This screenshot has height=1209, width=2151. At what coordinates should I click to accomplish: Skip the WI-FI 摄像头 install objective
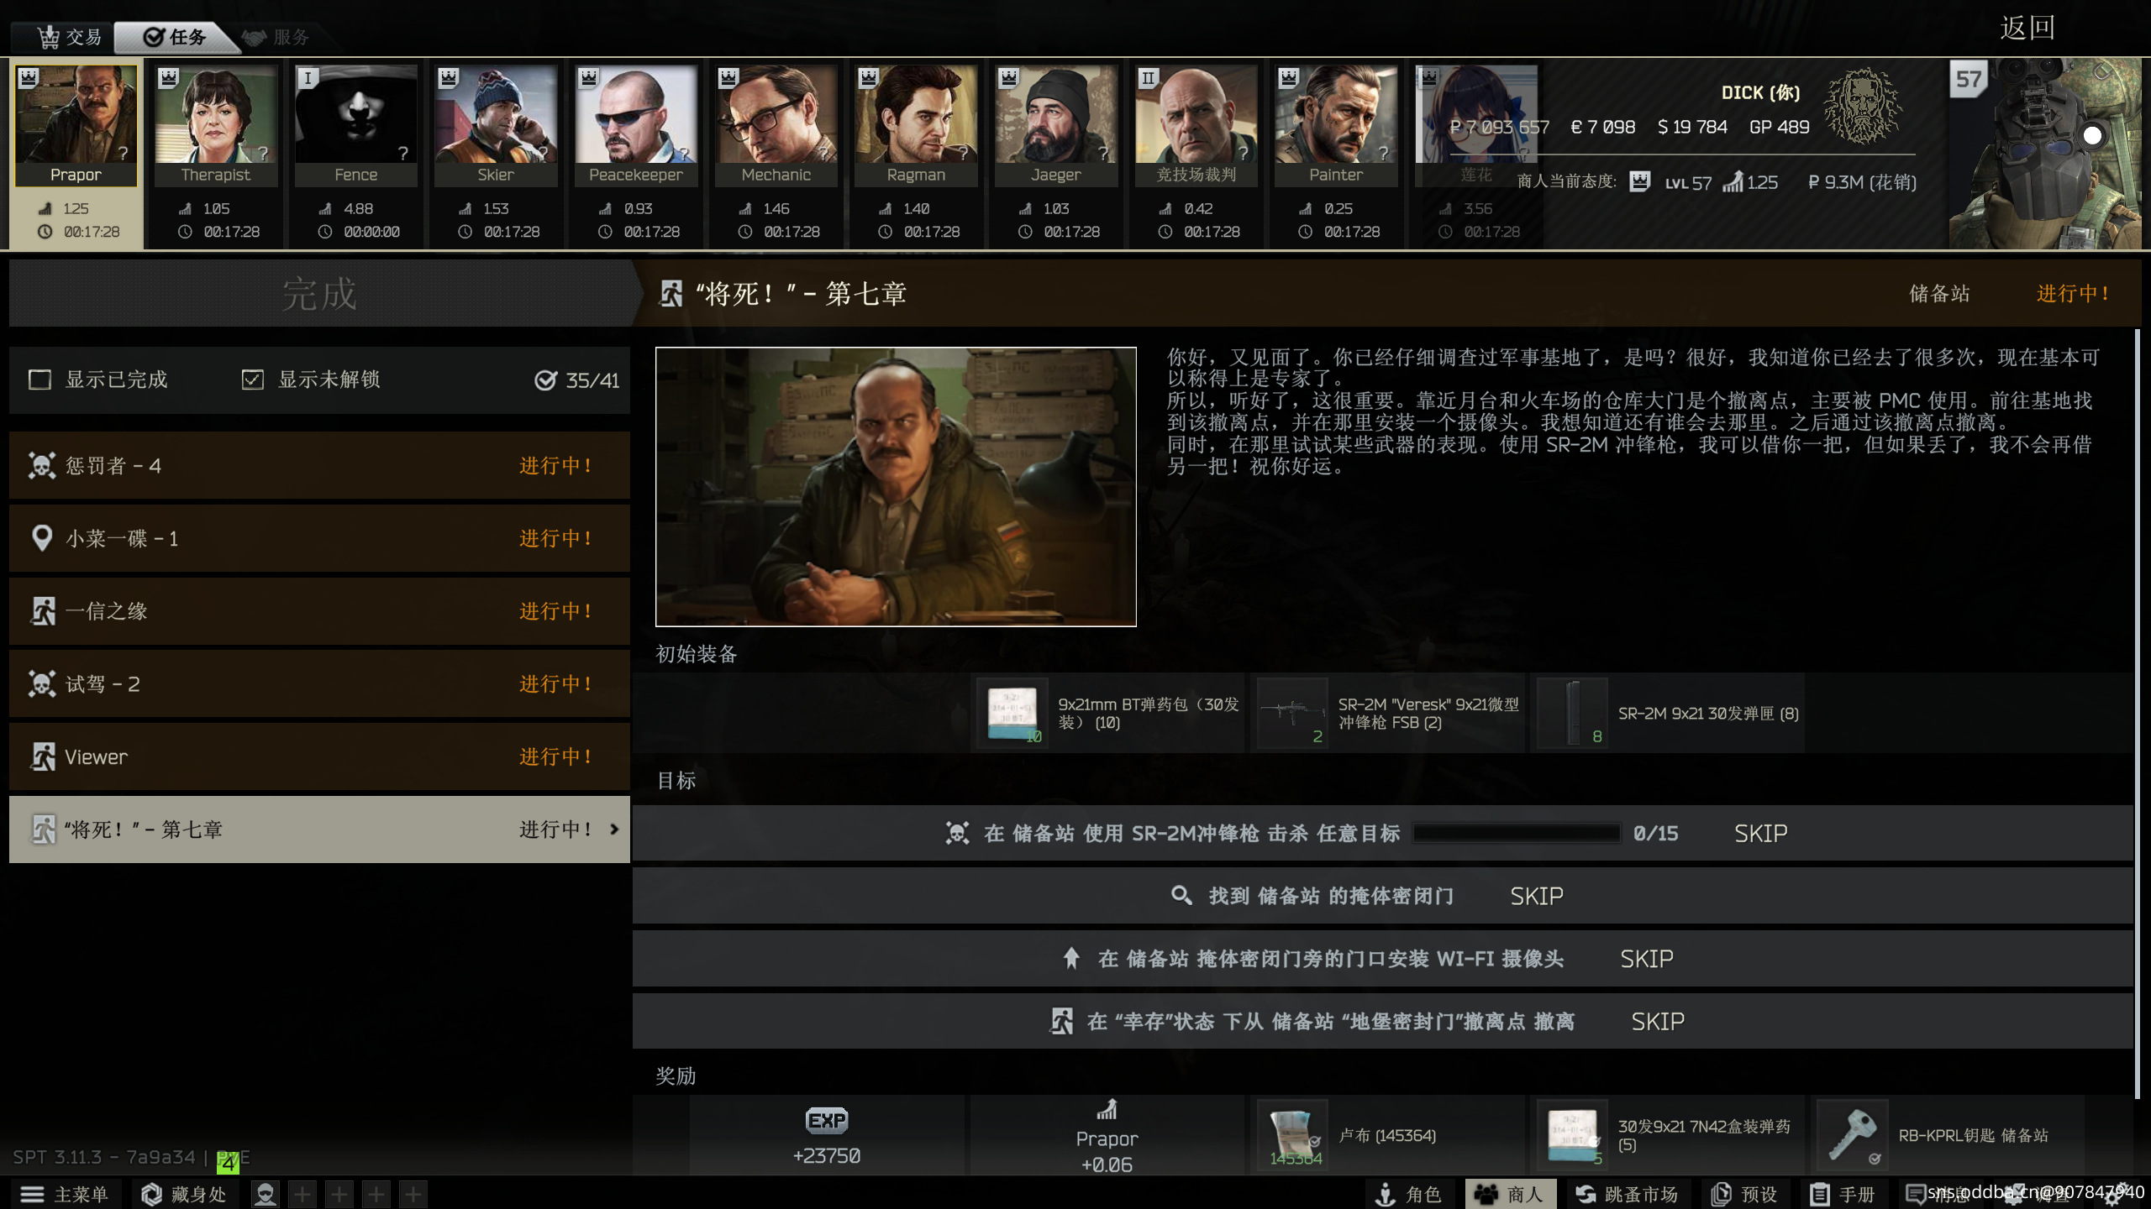pyautogui.click(x=1647, y=959)
